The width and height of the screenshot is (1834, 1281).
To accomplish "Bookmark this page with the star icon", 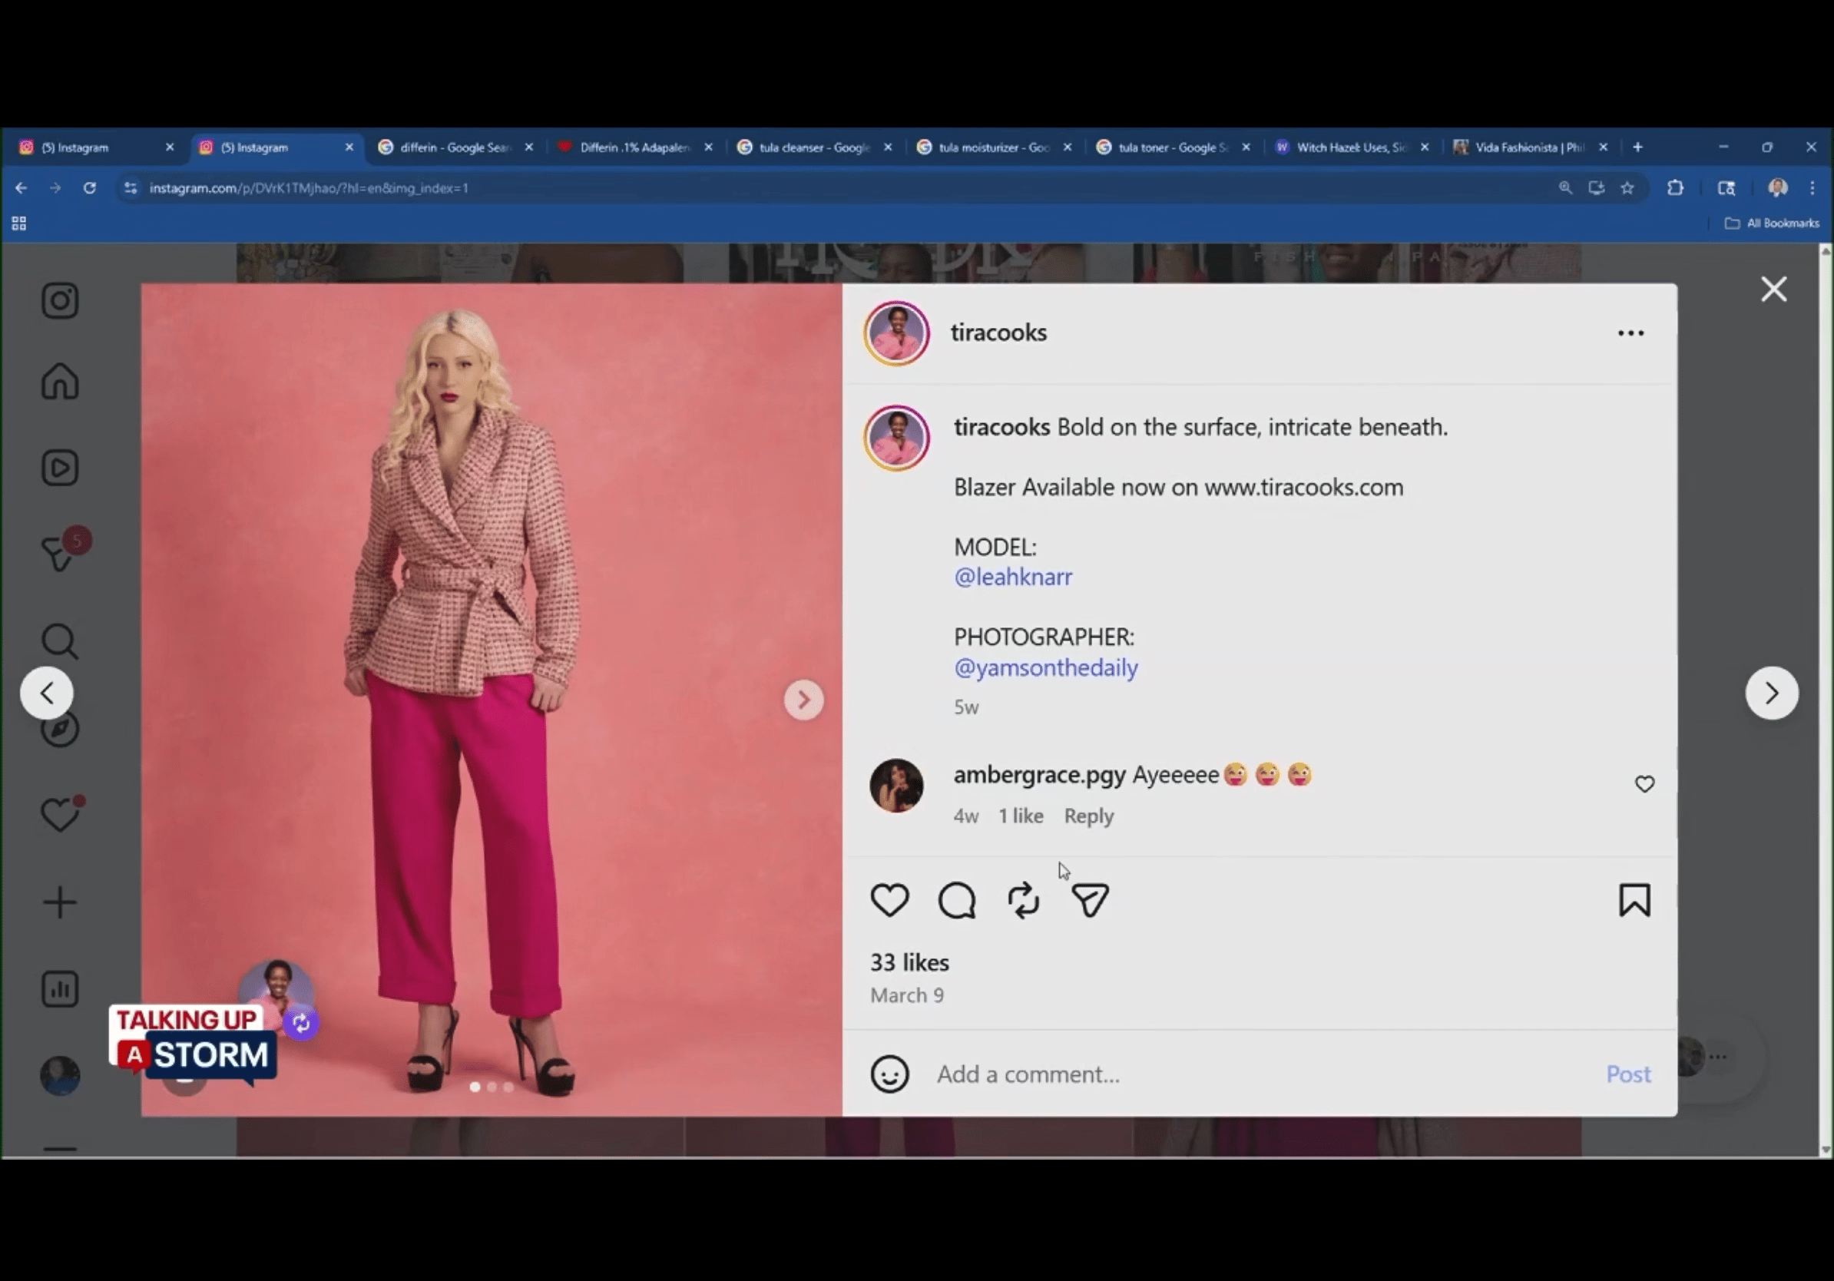I will (1627, 187).
